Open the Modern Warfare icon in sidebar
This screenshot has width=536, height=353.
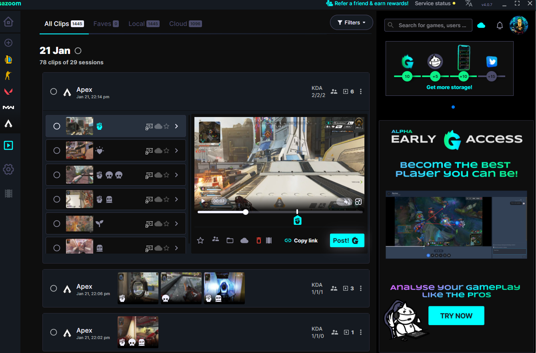click(8, 107)
